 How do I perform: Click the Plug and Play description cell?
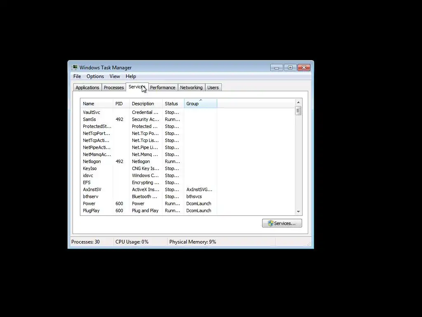click(145, 211)
